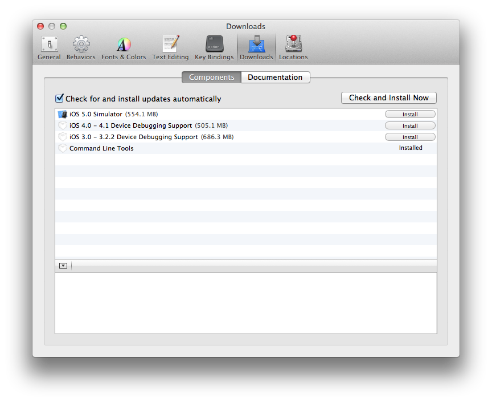Open the Fonts & Colors preferences pane
492x402 pixels.
(124, 48)
